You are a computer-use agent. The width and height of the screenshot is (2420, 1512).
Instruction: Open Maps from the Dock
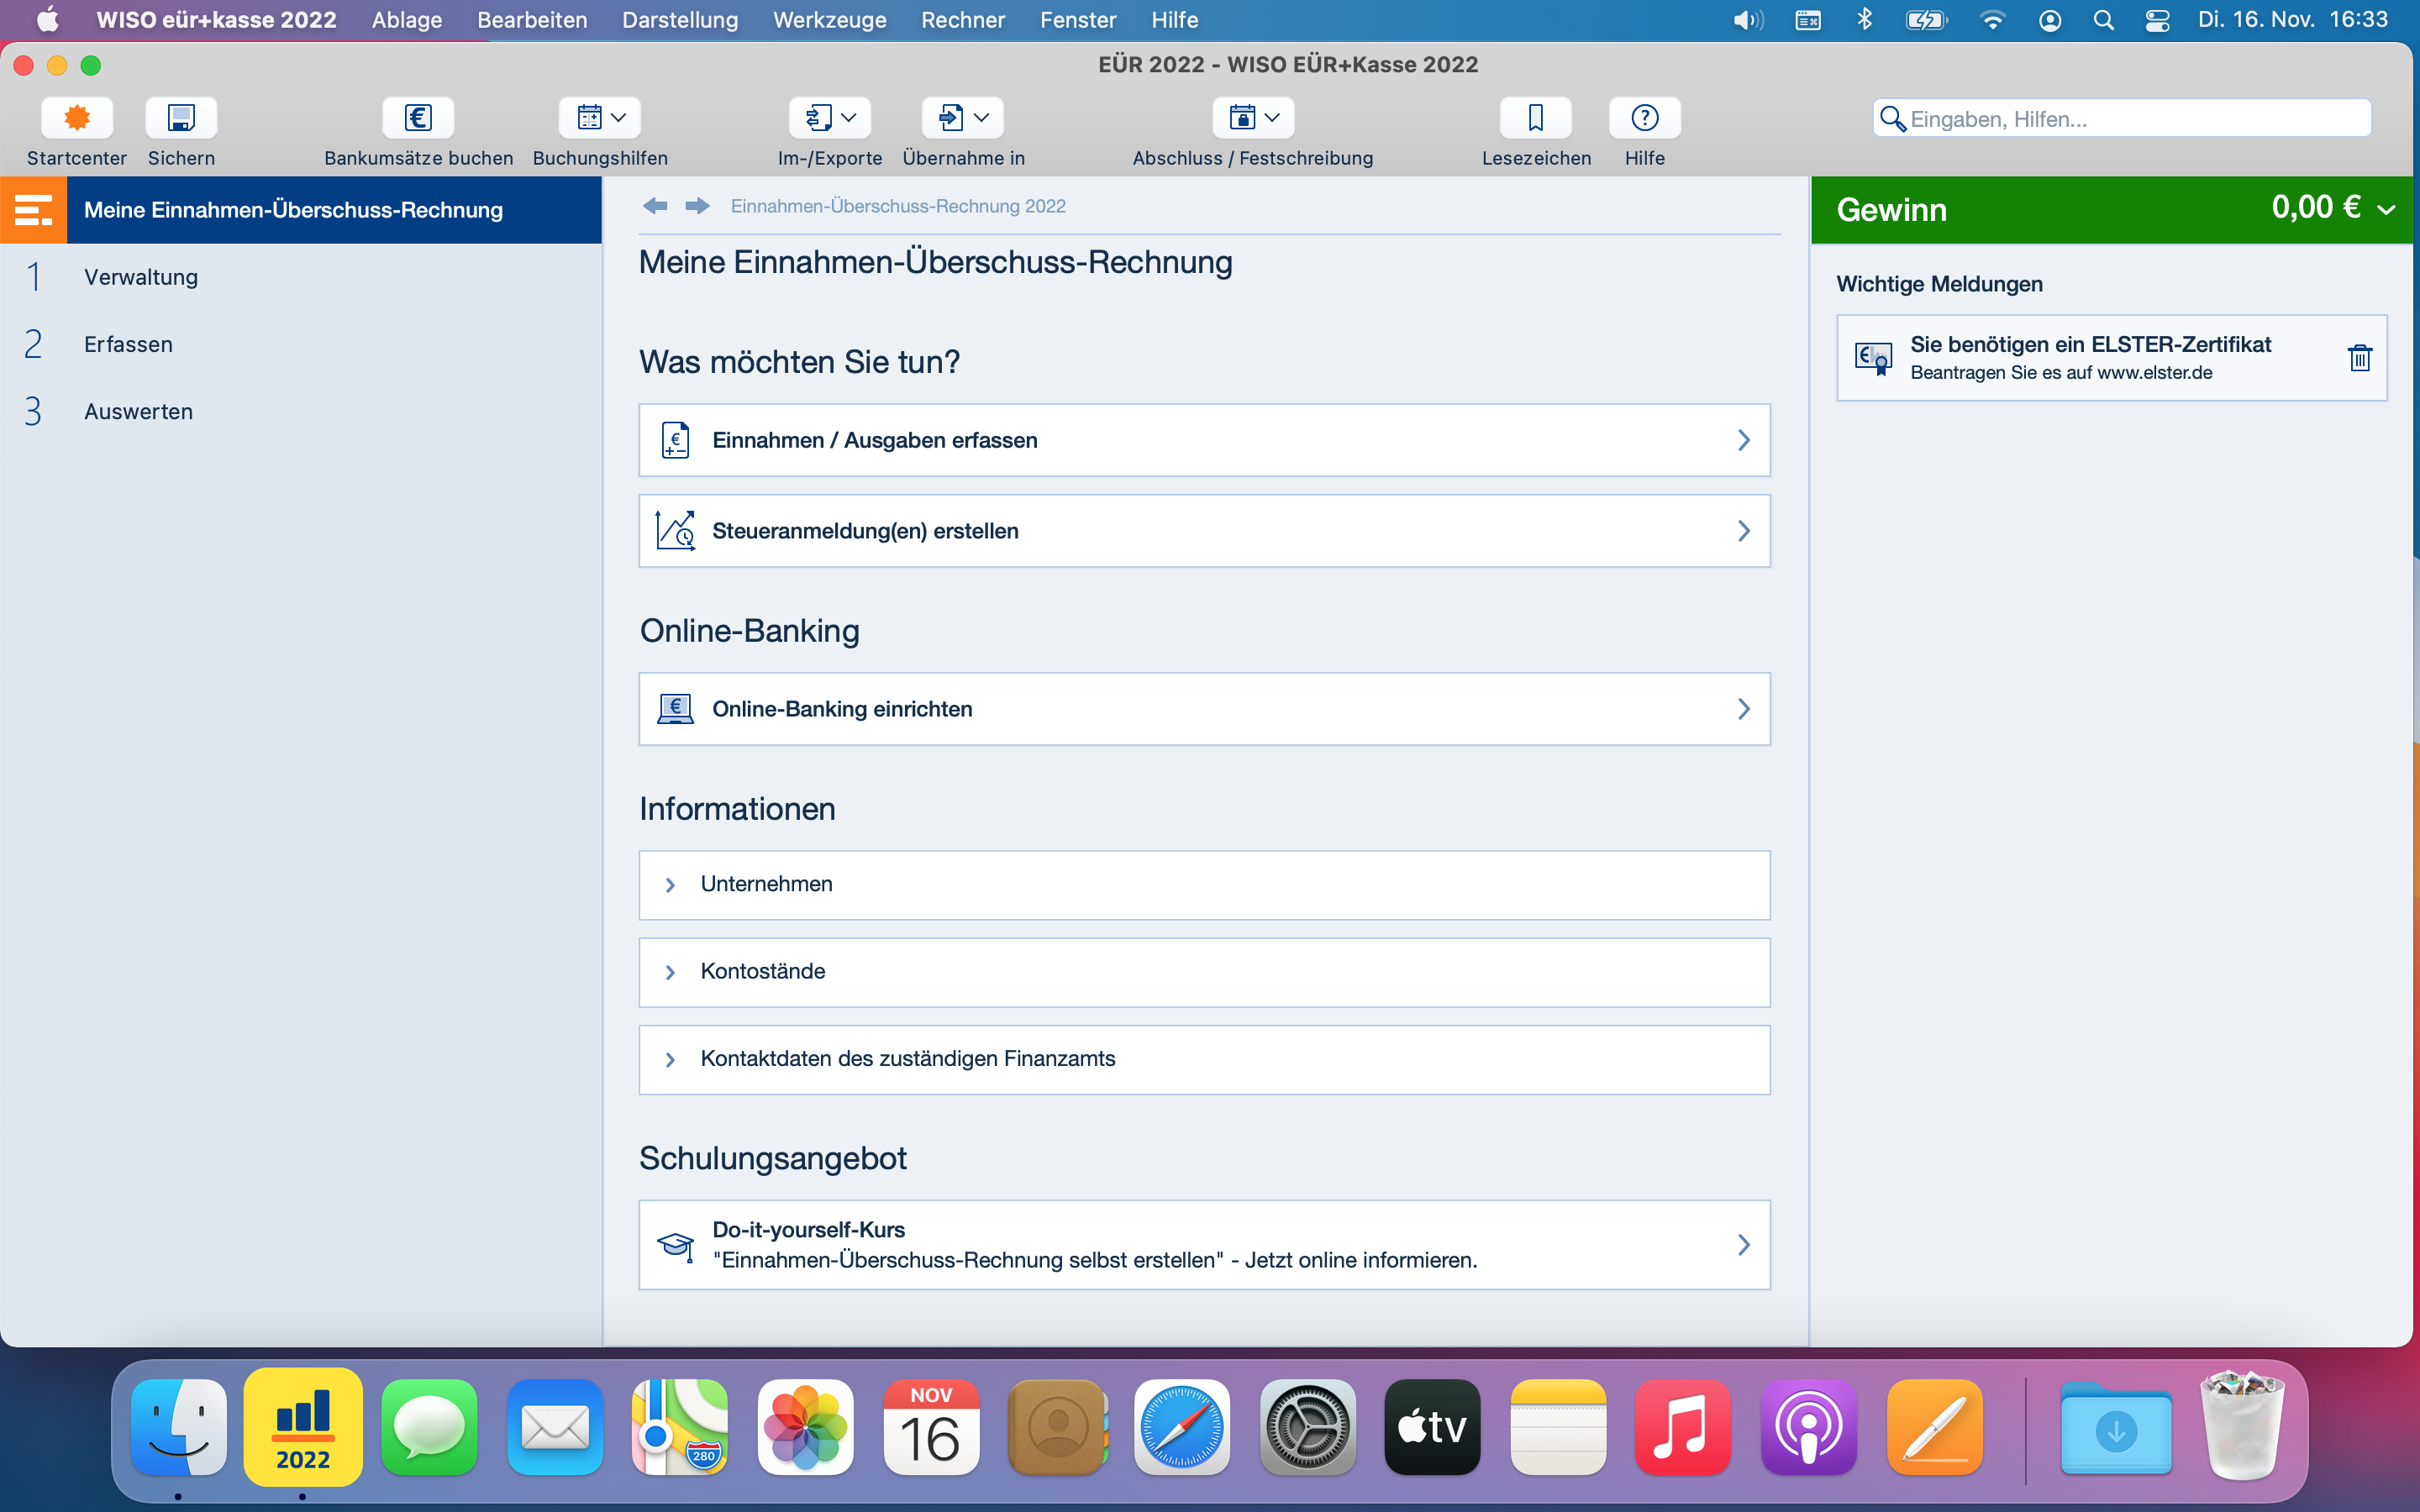pyautogui.click(x=680, y=1427)
